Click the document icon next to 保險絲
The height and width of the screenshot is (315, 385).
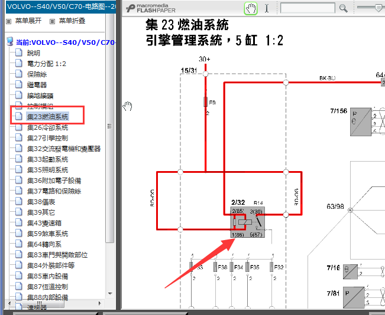[19, 74]
